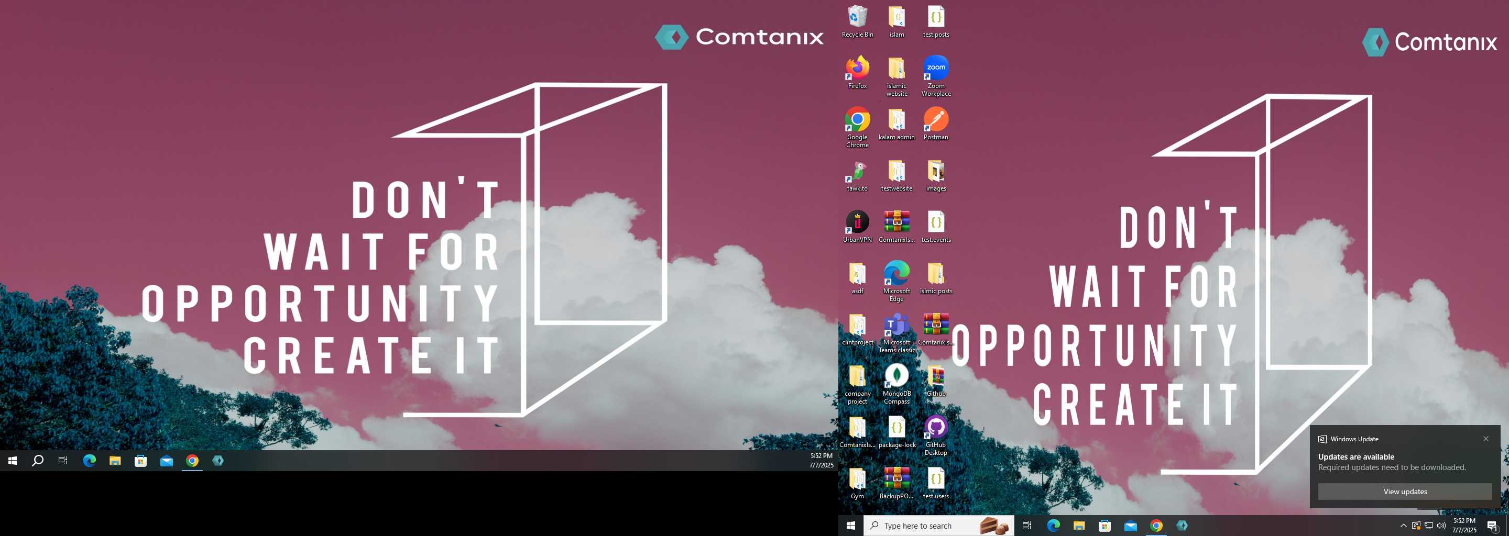Select the islamic website folder

click(x=896, y=76)
